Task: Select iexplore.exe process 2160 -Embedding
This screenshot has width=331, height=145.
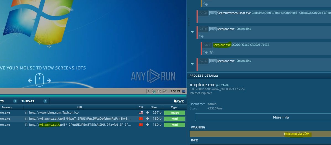Action: 264,33
